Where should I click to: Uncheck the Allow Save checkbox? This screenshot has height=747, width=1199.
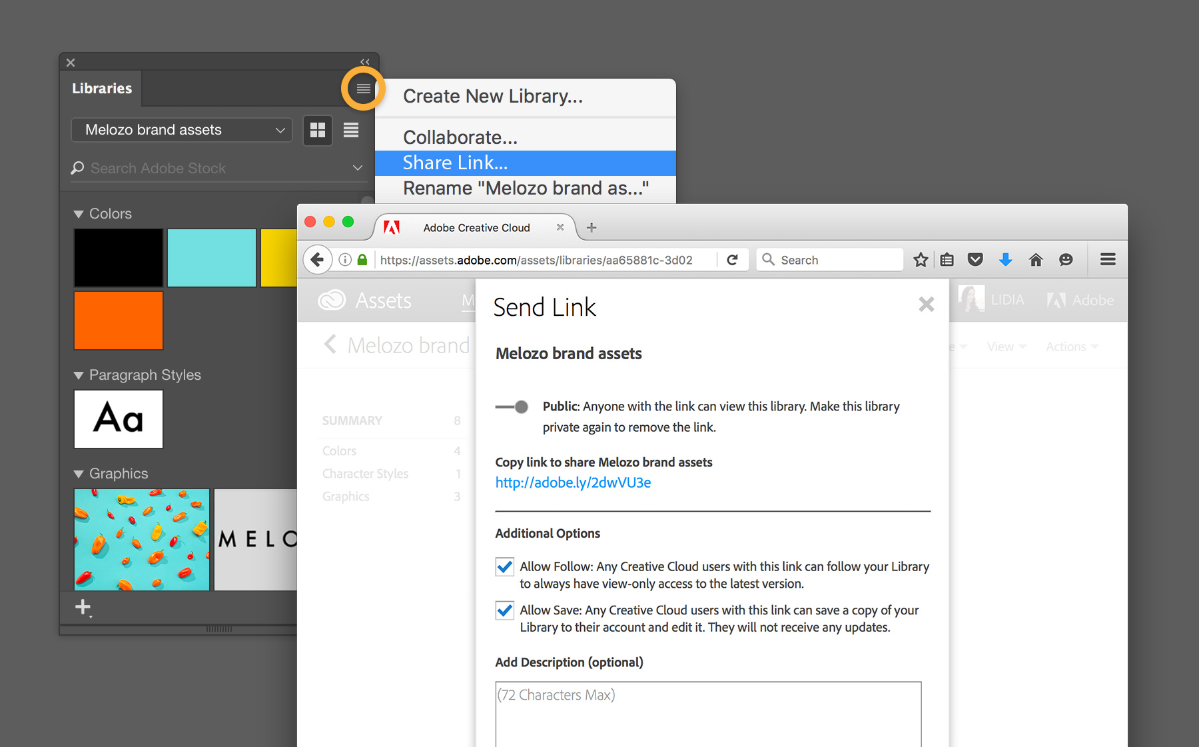(505, 610)
